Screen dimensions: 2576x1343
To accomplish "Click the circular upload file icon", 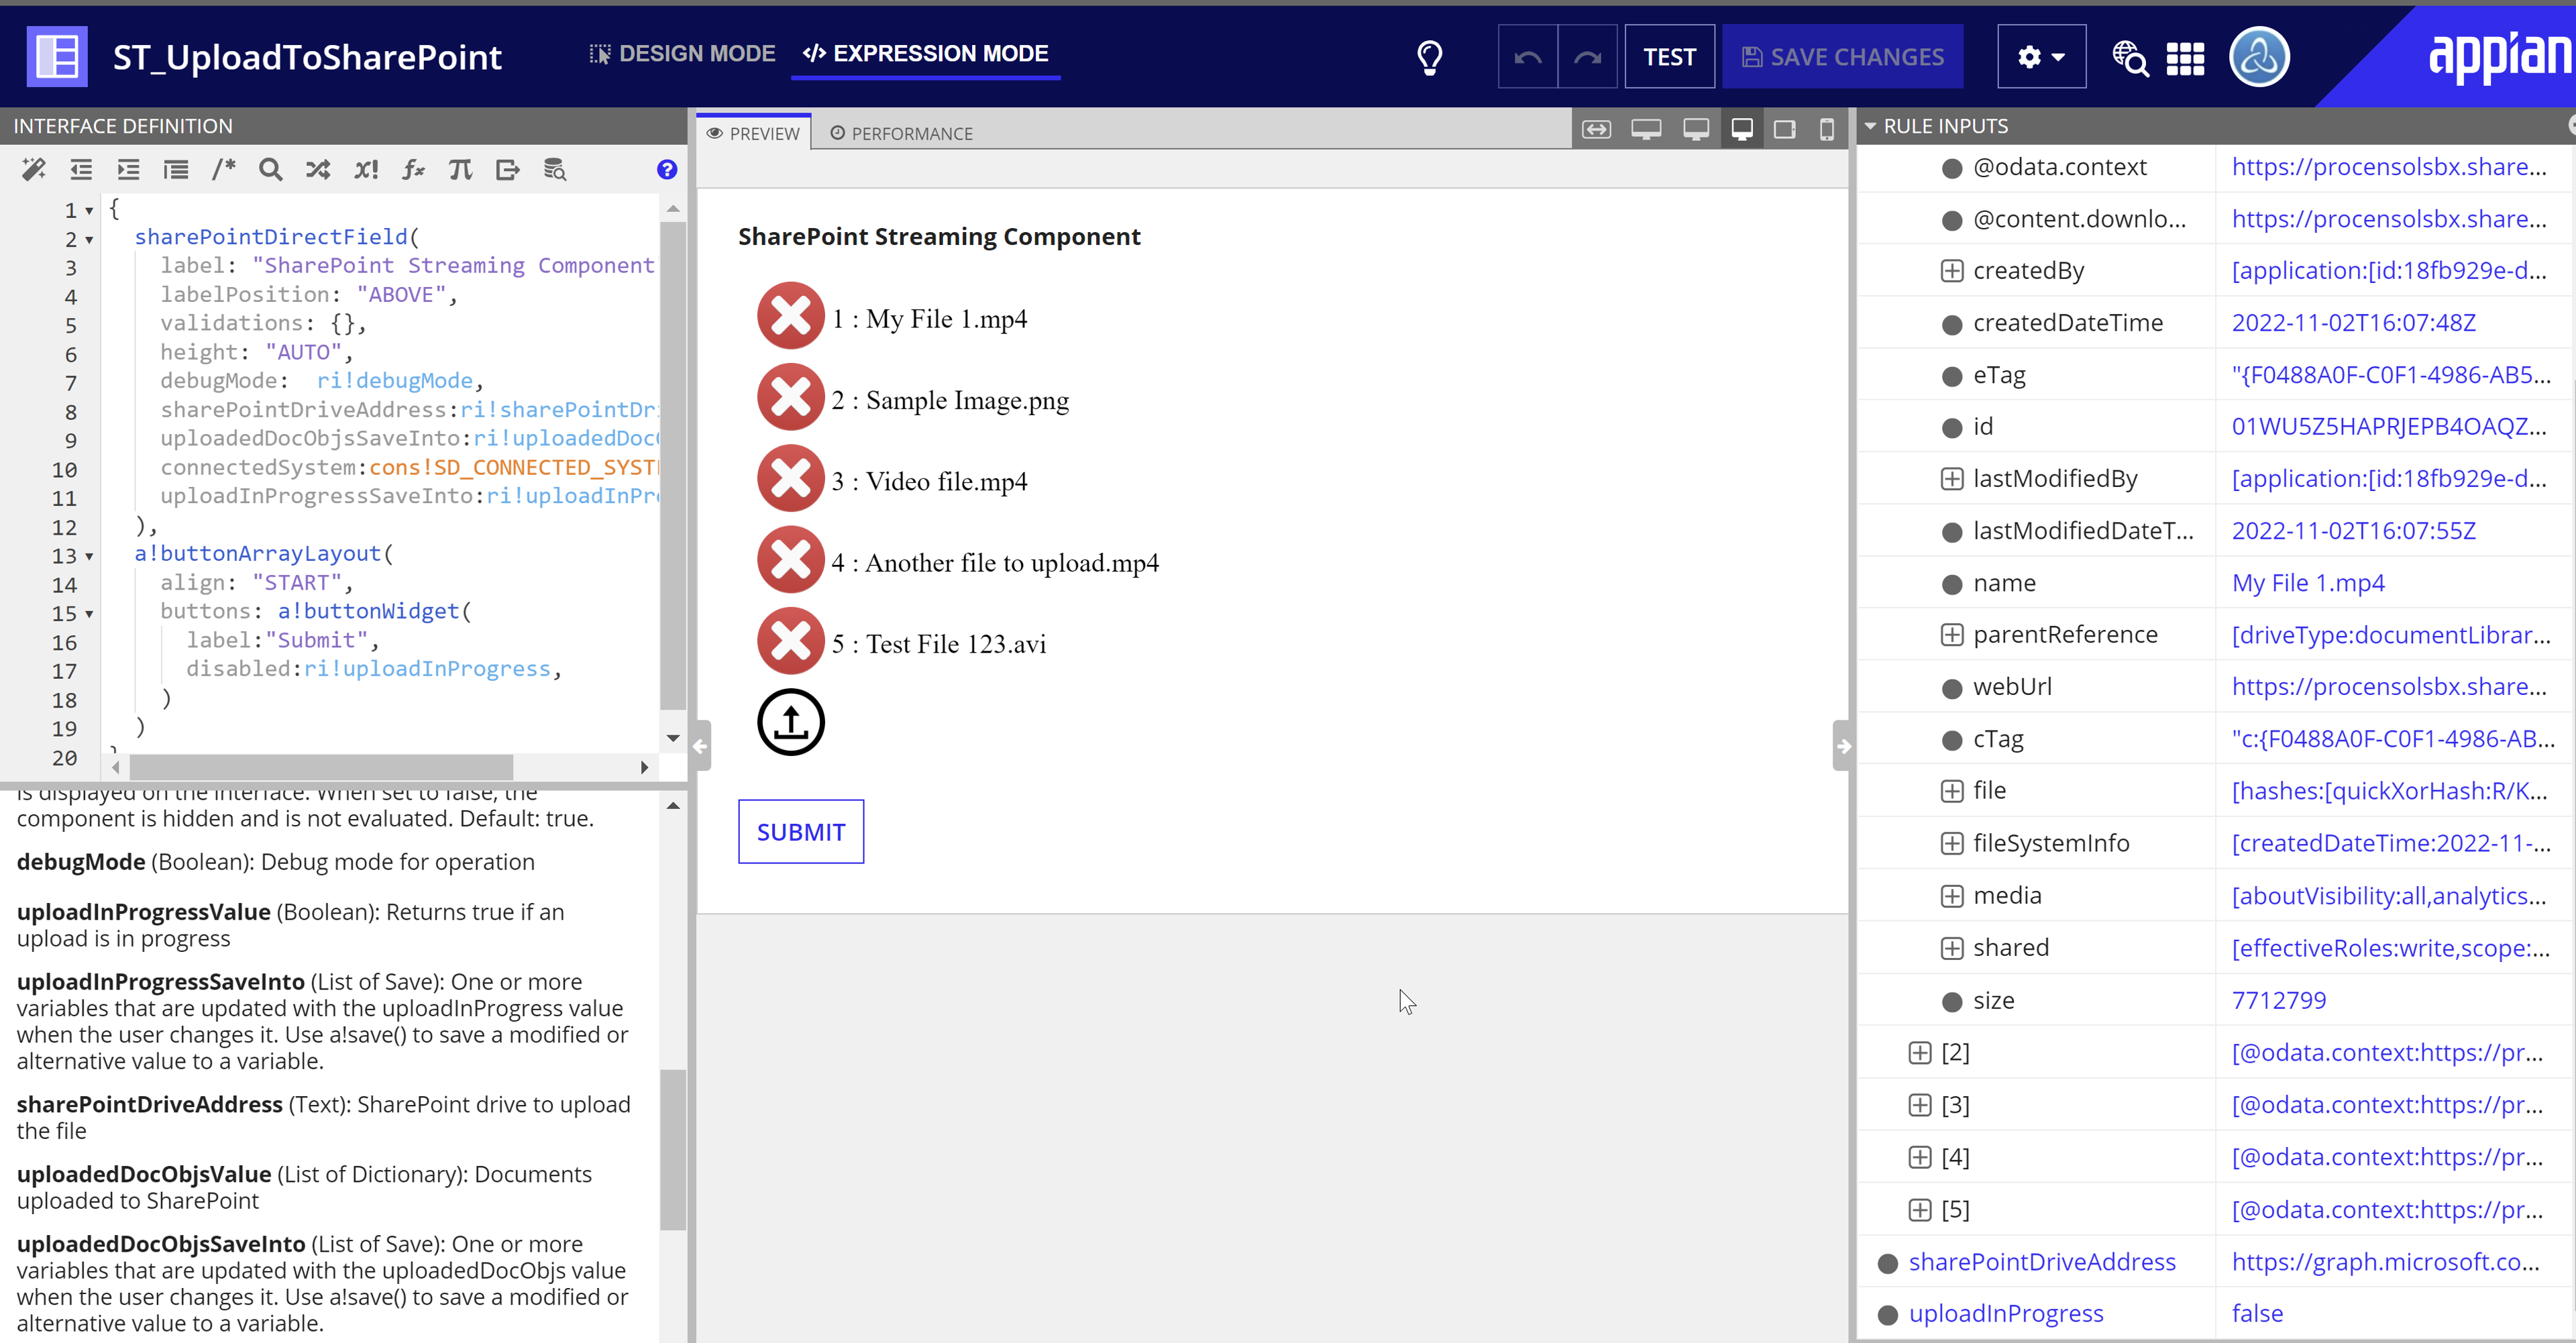I will coord(790,722).
